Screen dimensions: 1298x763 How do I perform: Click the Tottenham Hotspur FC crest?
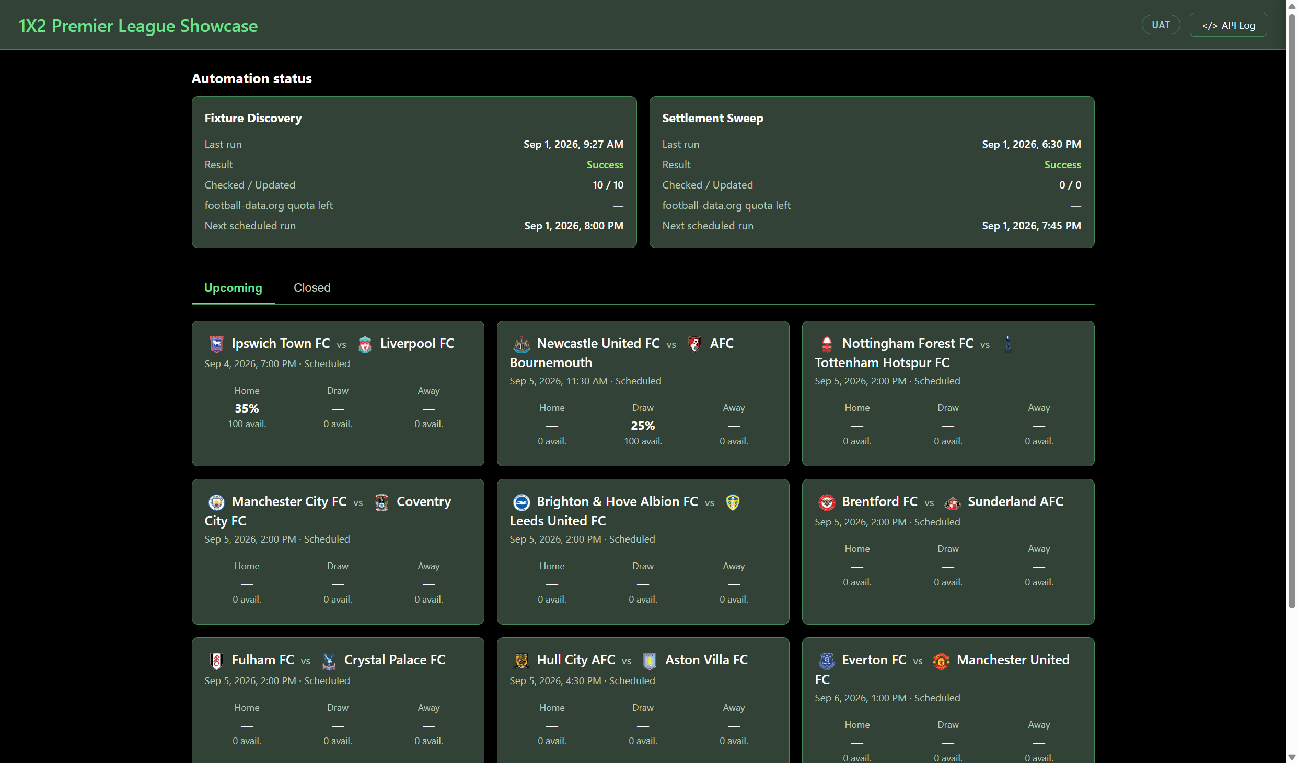[1009, 344]
